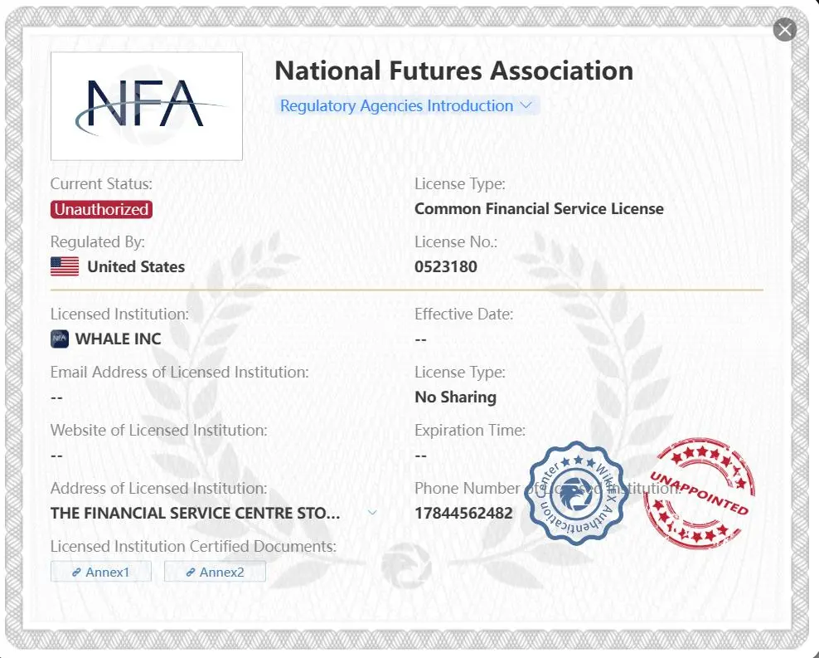Click the red UNAPPOINTED stamp

[699, 493]
